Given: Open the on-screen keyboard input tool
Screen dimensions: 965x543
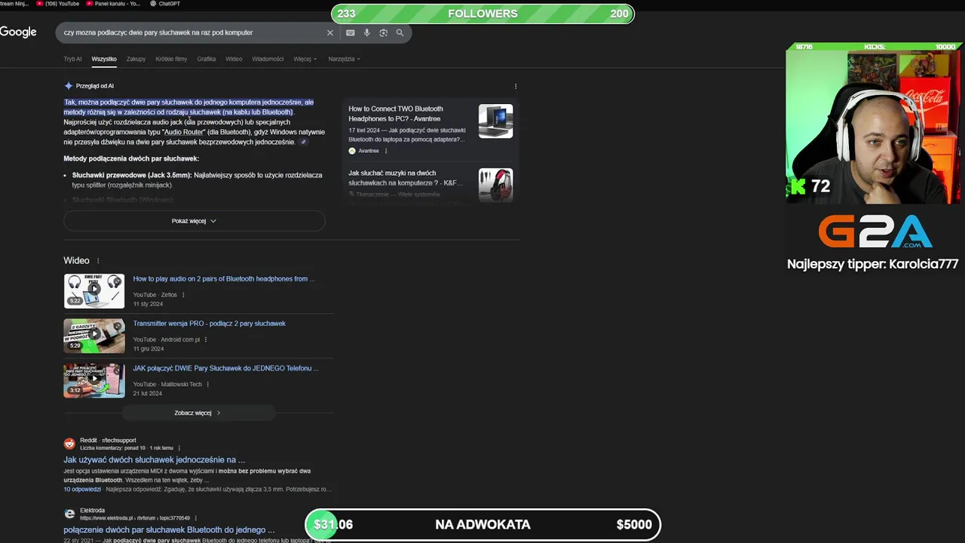Looking at the screenshot, I should [351, 32].
